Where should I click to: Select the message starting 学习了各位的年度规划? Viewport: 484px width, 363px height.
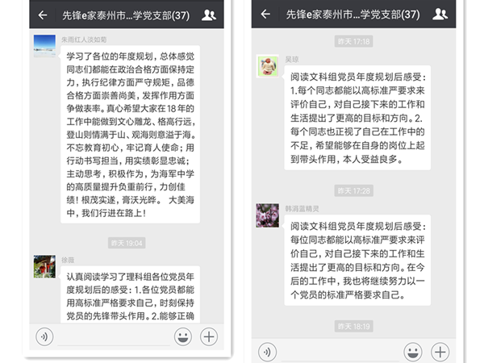pos(130,134)
